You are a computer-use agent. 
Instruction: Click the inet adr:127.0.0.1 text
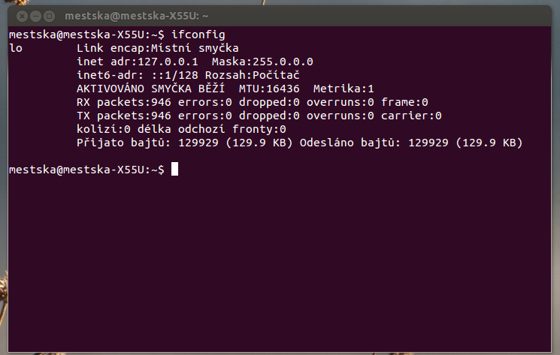point(138,62)
